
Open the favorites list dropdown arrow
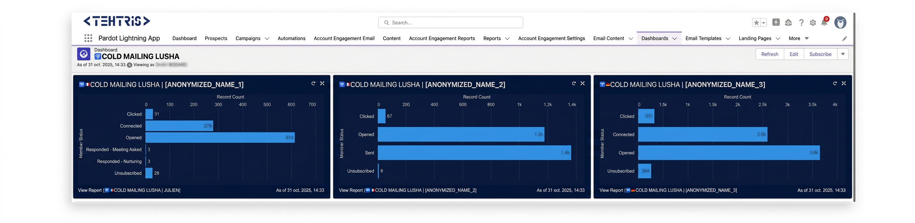tap(764, 23)
